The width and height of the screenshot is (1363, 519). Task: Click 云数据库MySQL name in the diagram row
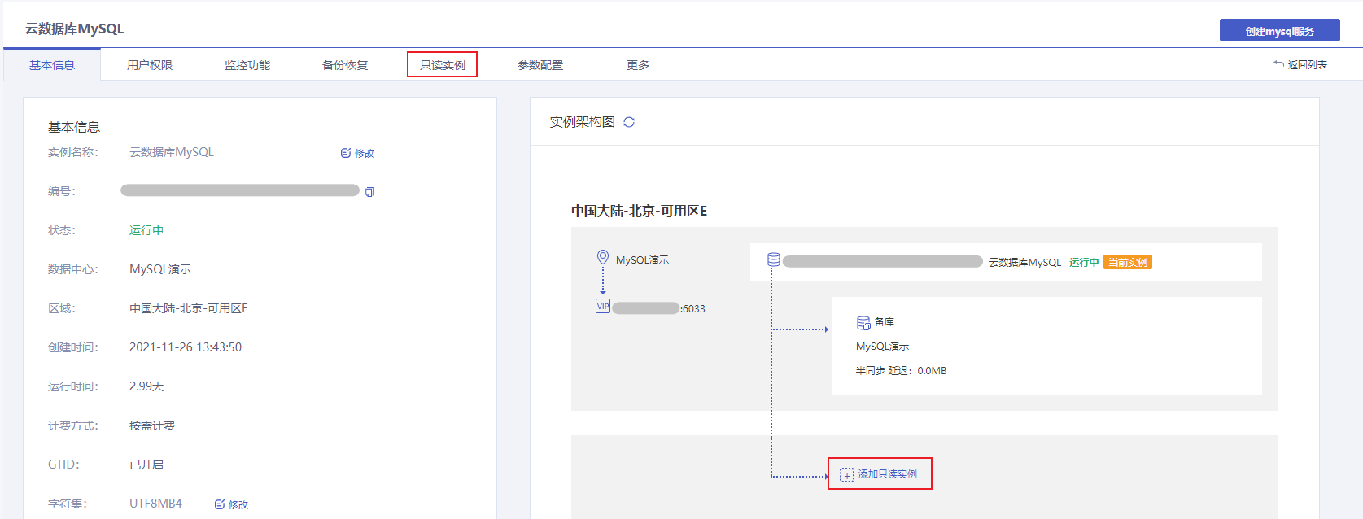[x=1025, y=262]
